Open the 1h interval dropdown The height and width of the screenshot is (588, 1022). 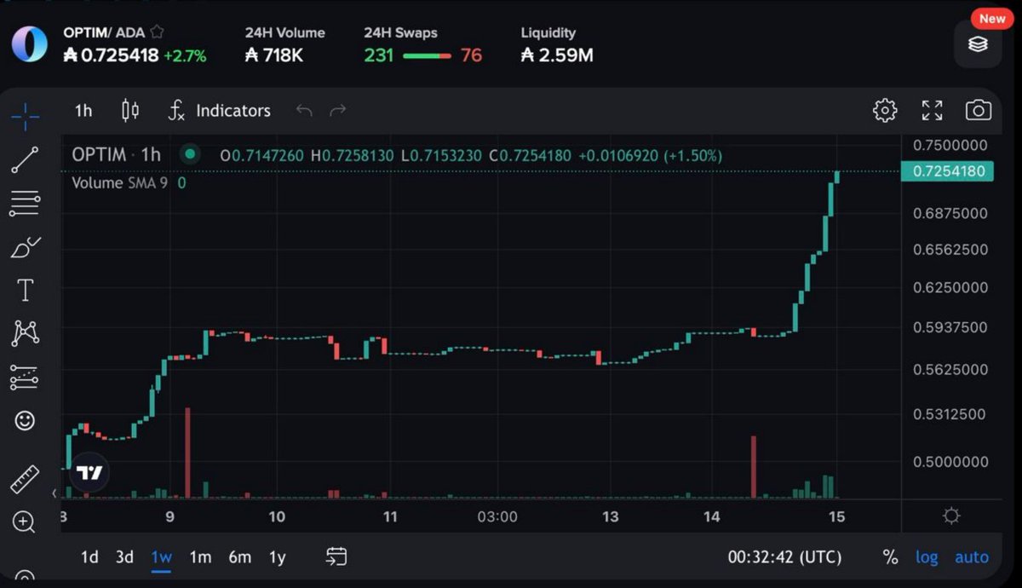tap(83, 111)
